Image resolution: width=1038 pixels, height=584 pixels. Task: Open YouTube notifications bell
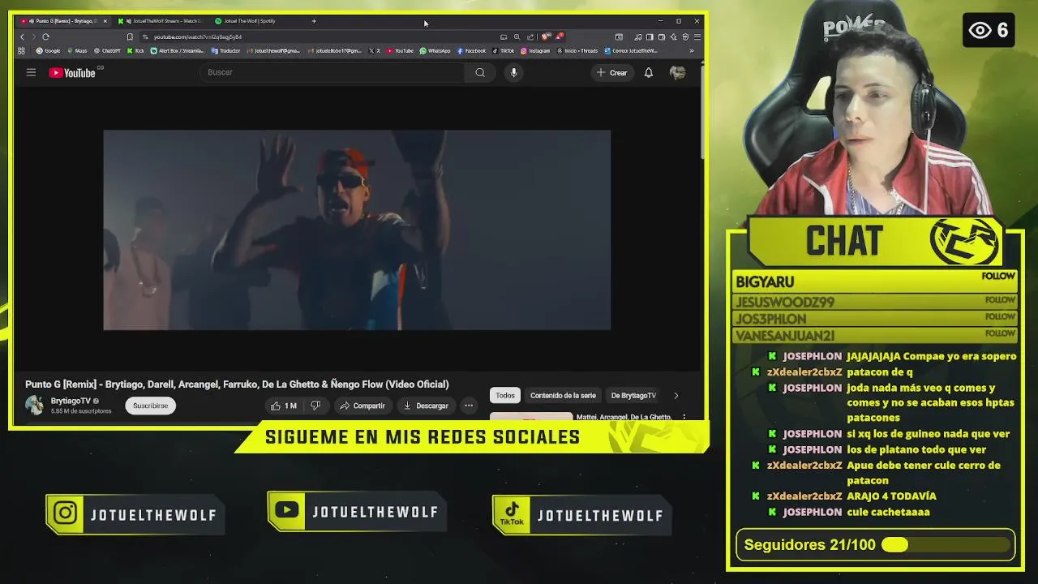[649, 72]
